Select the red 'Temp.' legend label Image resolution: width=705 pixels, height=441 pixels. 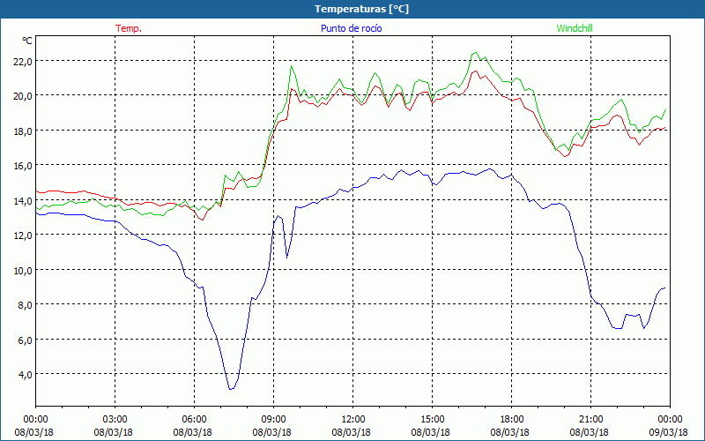point(129,28)
